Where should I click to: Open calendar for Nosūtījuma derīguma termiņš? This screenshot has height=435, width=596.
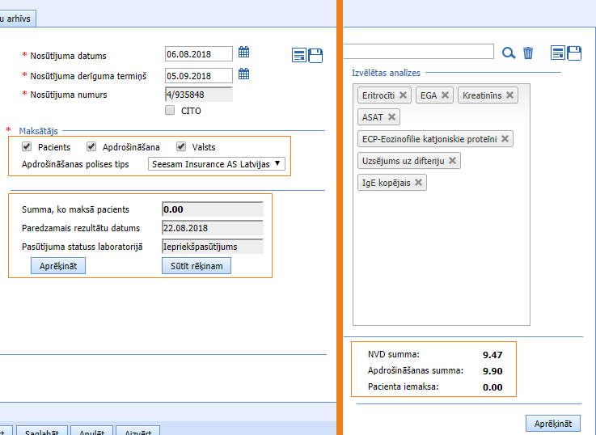tap(243, 75)
